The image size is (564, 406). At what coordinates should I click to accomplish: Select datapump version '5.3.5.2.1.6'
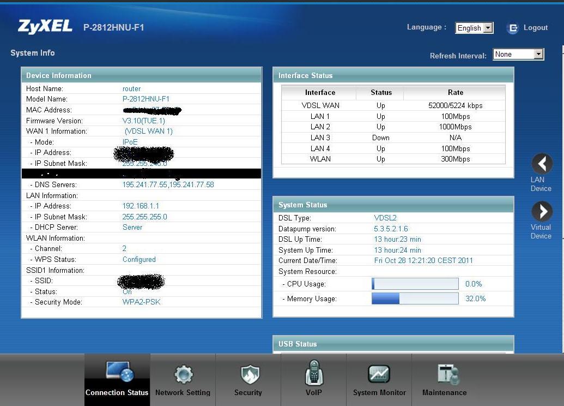click(x=391, y=229)
